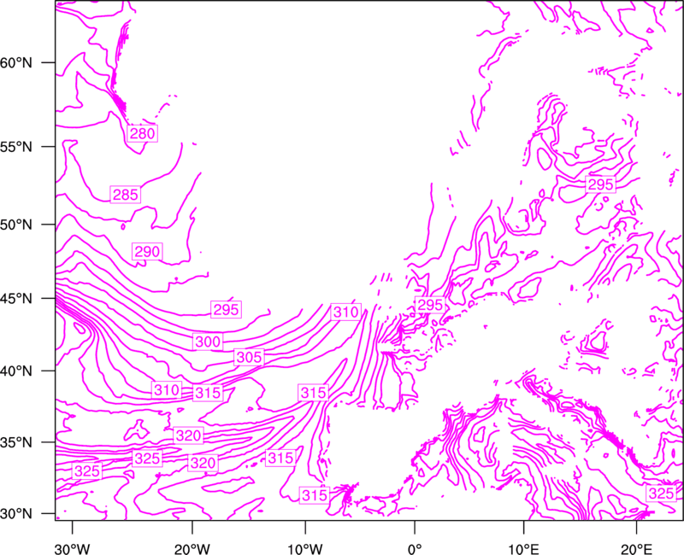The width and height of the screenshot is (684, 555).
Task: Click the 295 contour label near 17°E
Action: coord(601,184)
